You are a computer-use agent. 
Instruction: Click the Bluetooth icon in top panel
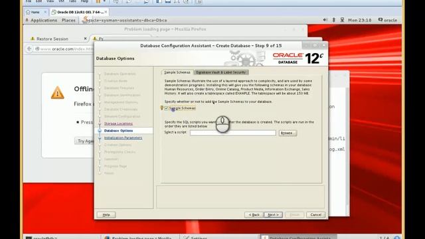[333, 20]
